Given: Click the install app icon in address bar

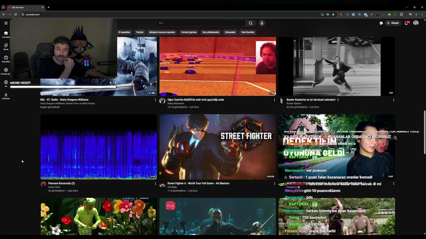Looking at the screenshot, I should 322,14.
